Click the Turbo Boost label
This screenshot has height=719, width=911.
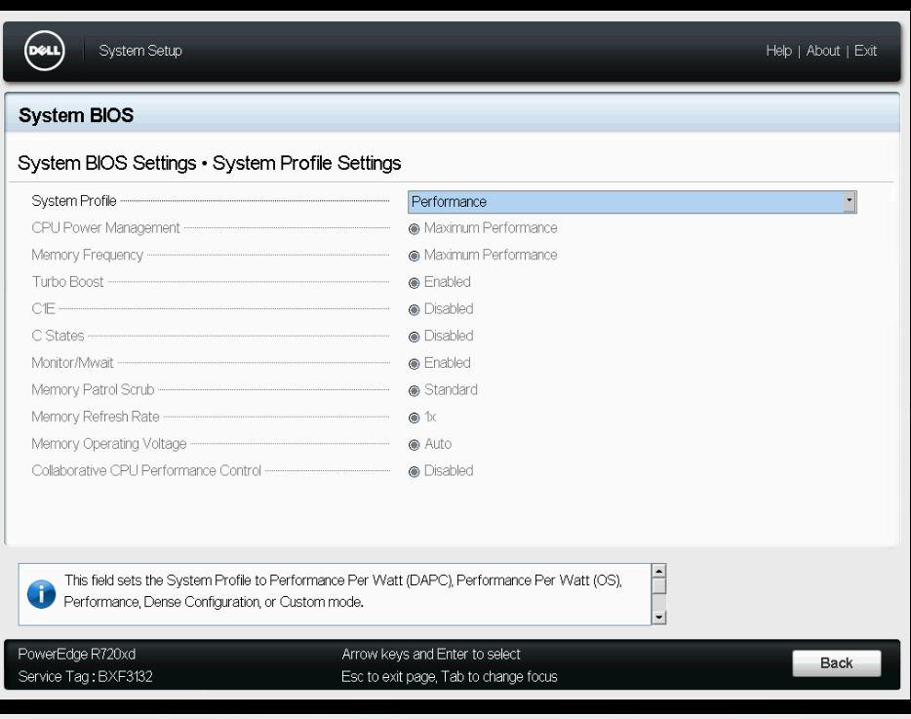click(x=67, y=282)
